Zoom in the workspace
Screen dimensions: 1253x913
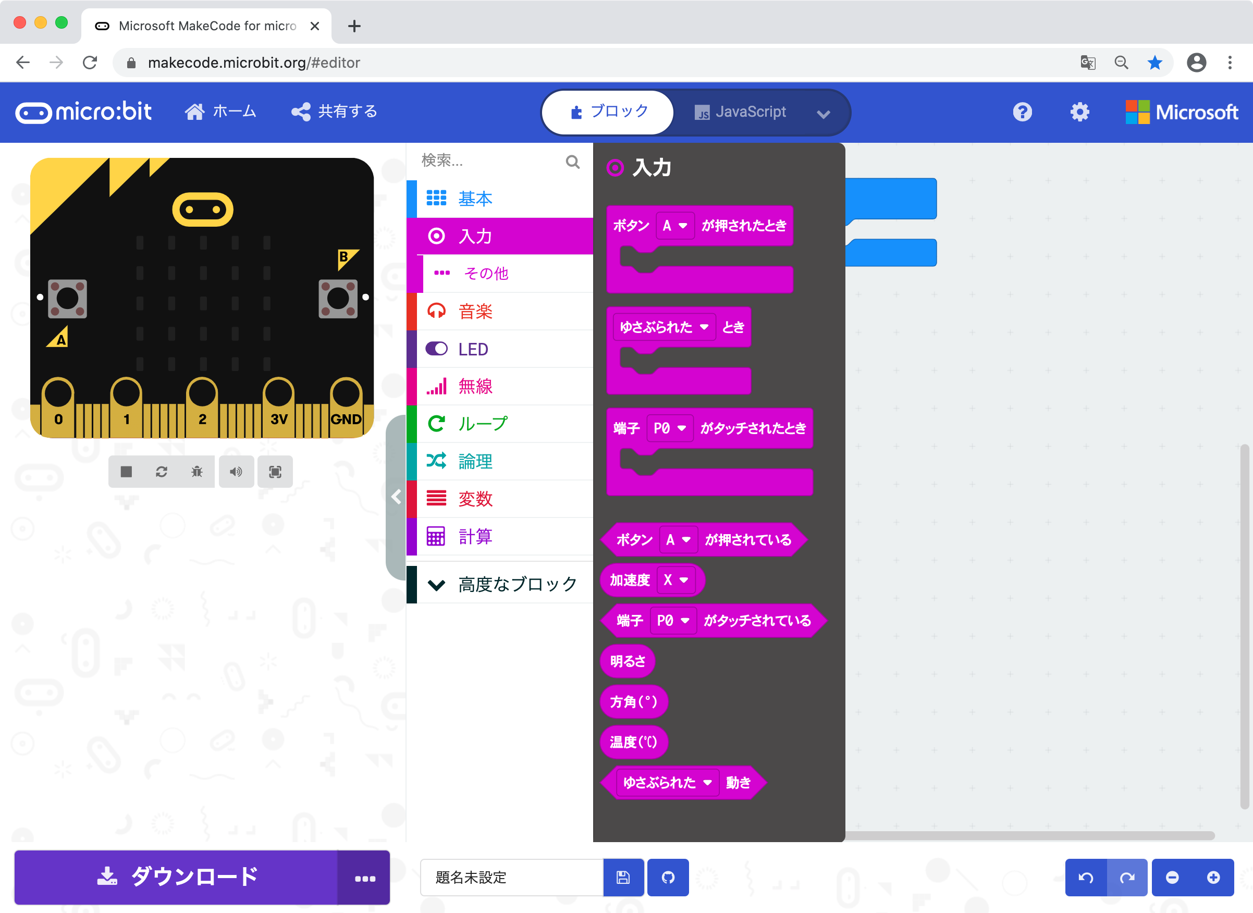pyautogui.click(x=1213, y=877)
